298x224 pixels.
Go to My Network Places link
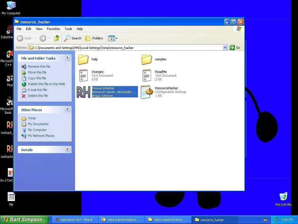pyautogui.click(x=41, y=136)
